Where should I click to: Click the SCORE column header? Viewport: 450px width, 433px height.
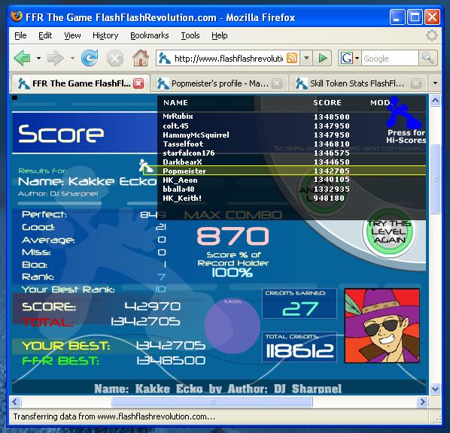tap(327, 103)
